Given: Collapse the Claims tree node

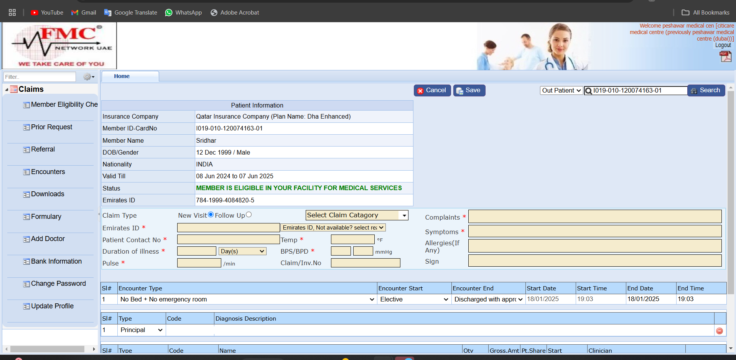Looking at the screenshot, I should tap(7, 90).
